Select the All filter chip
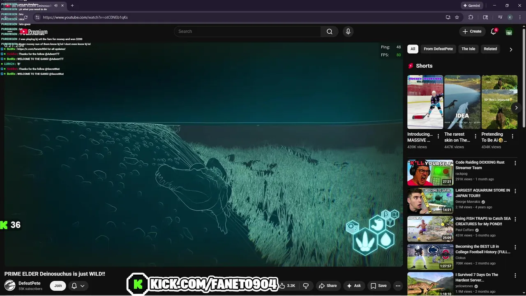This screenshot has width=526, height=296. (413, 49)
